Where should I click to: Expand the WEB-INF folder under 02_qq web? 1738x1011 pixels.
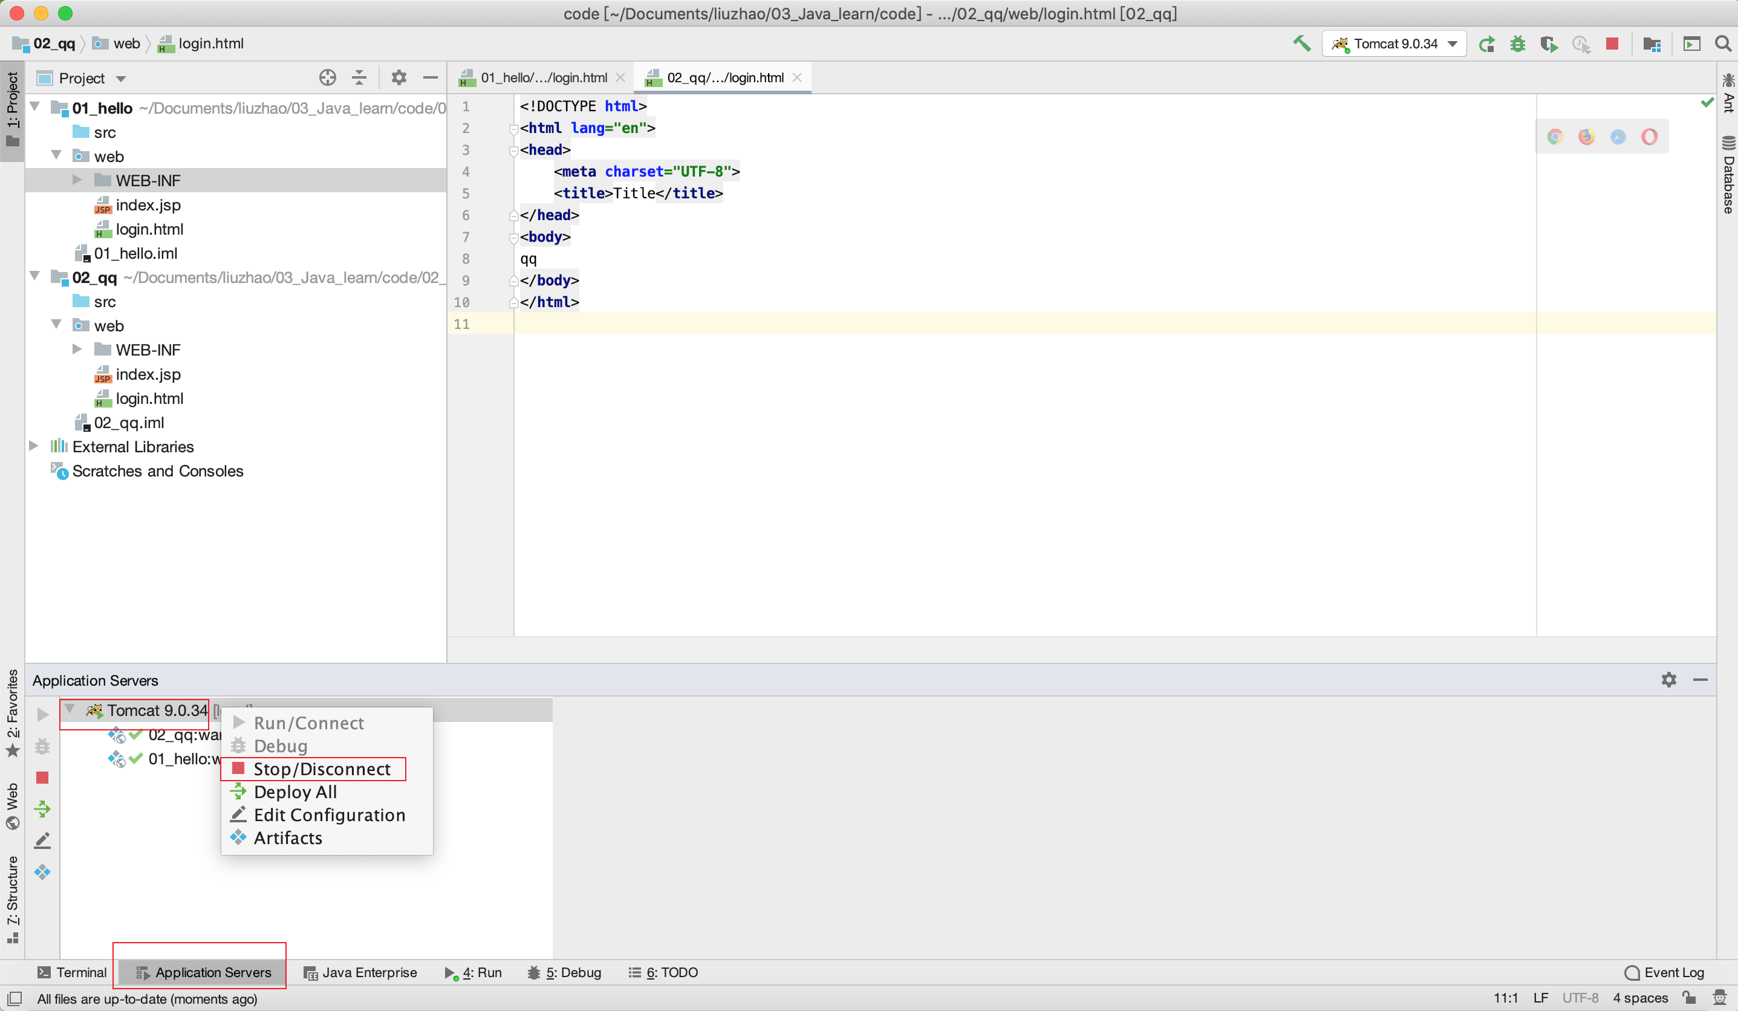pos(77,349)
